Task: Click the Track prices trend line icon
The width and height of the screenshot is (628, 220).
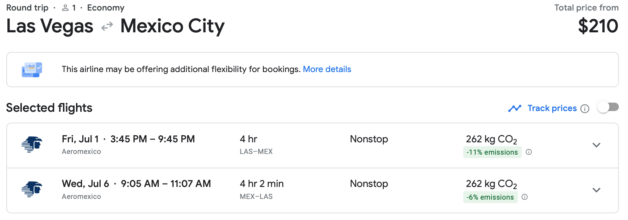Action: pos(515,108)
